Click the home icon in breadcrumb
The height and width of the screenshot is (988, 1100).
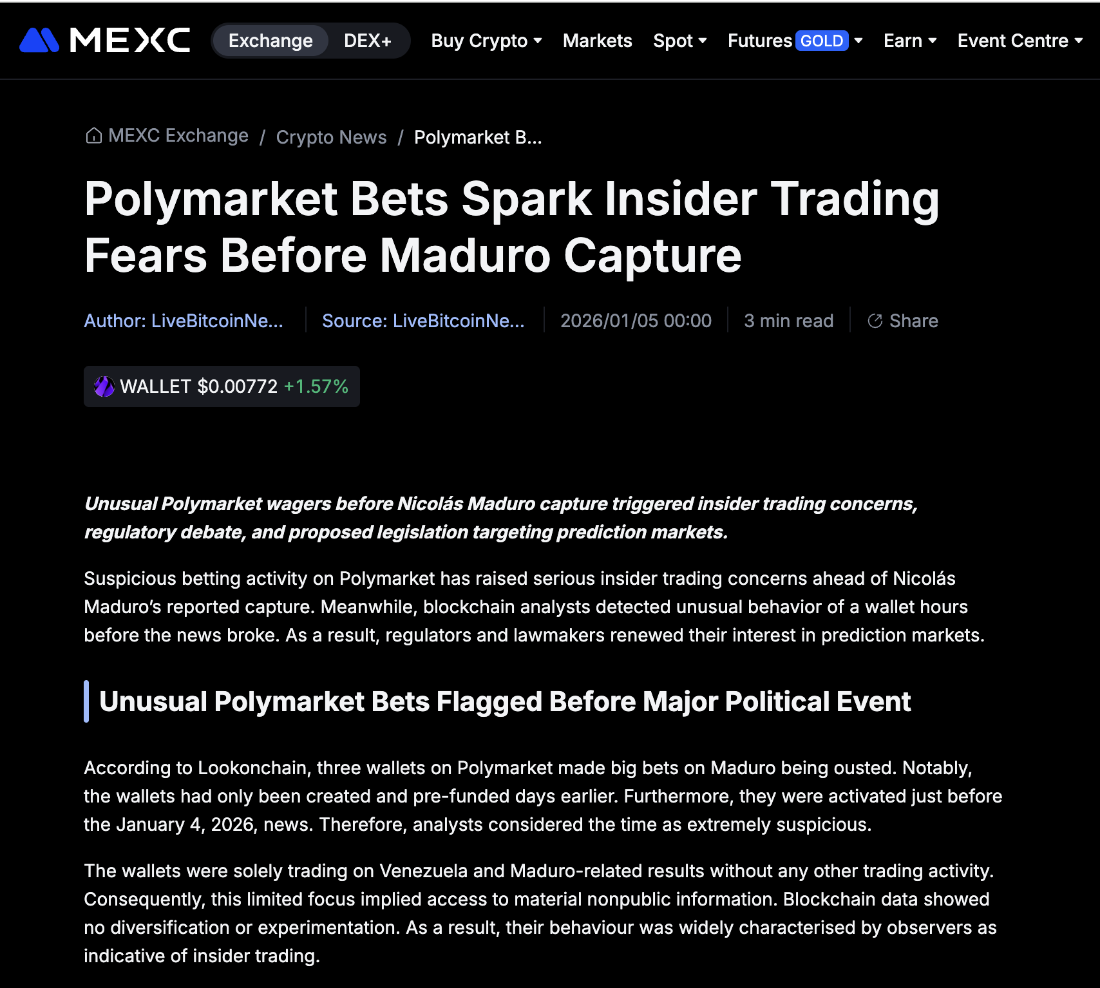[94, 136]
